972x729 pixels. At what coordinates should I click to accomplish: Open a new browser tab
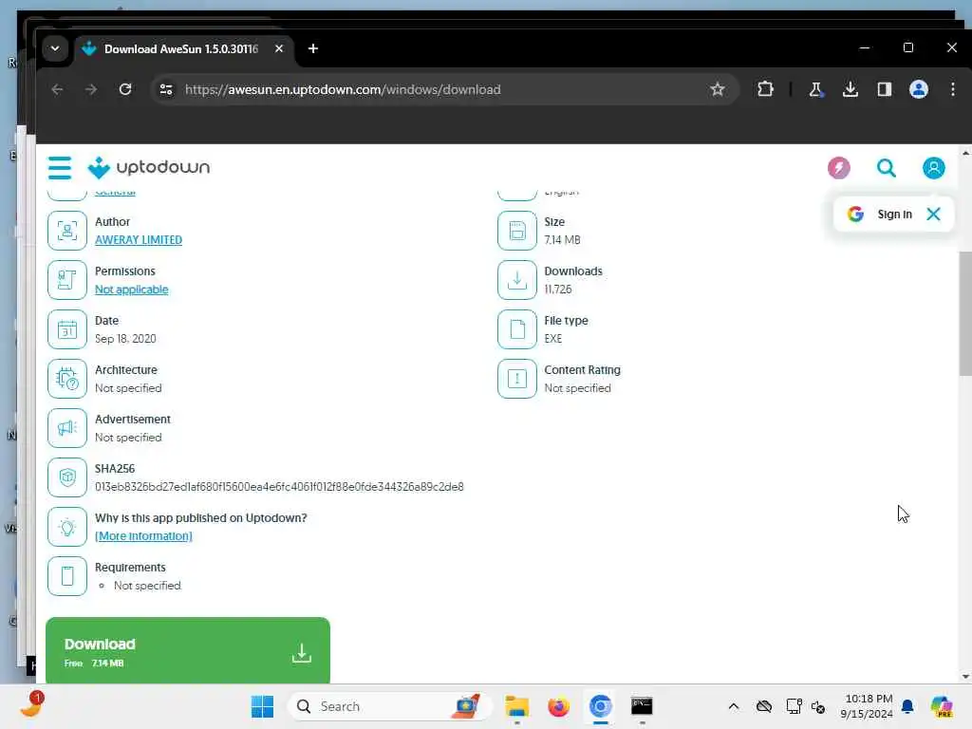pos(313,48)
